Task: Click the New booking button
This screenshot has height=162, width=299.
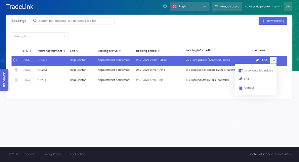Action: [x=273, y=21]
